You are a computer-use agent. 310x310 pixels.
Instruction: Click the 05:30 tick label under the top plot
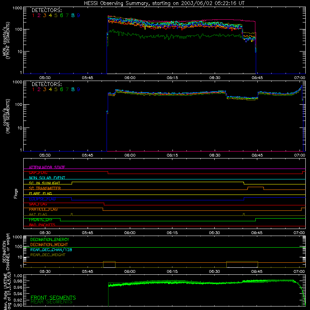tap(45, 78)
